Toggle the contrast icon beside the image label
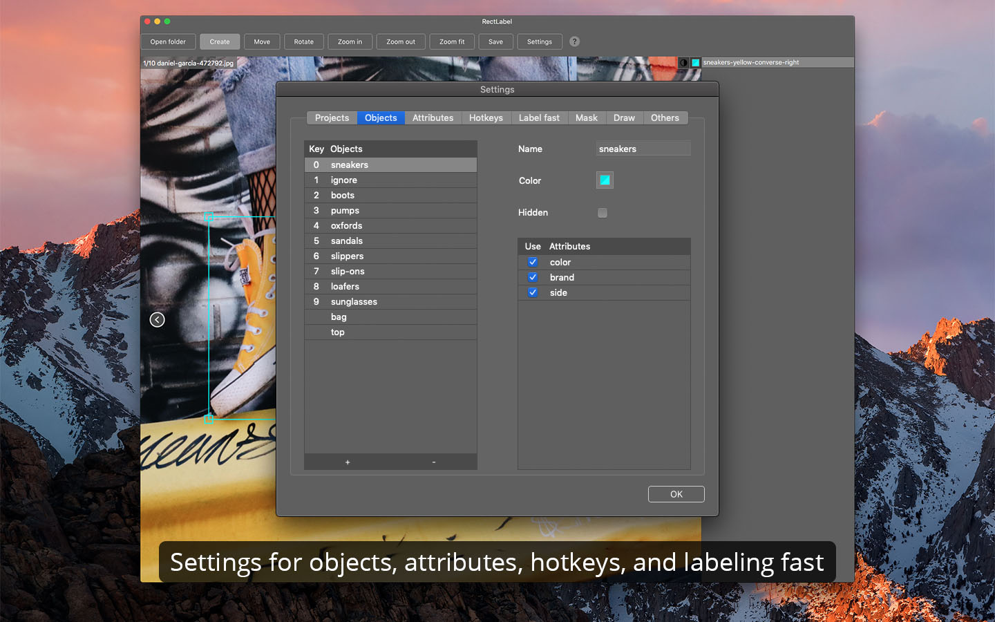This screenshot has height=622, width=995. [683, 62]
